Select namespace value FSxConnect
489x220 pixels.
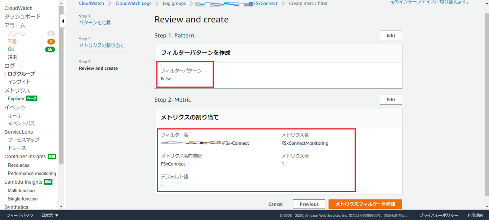click(x=173, y=164)
